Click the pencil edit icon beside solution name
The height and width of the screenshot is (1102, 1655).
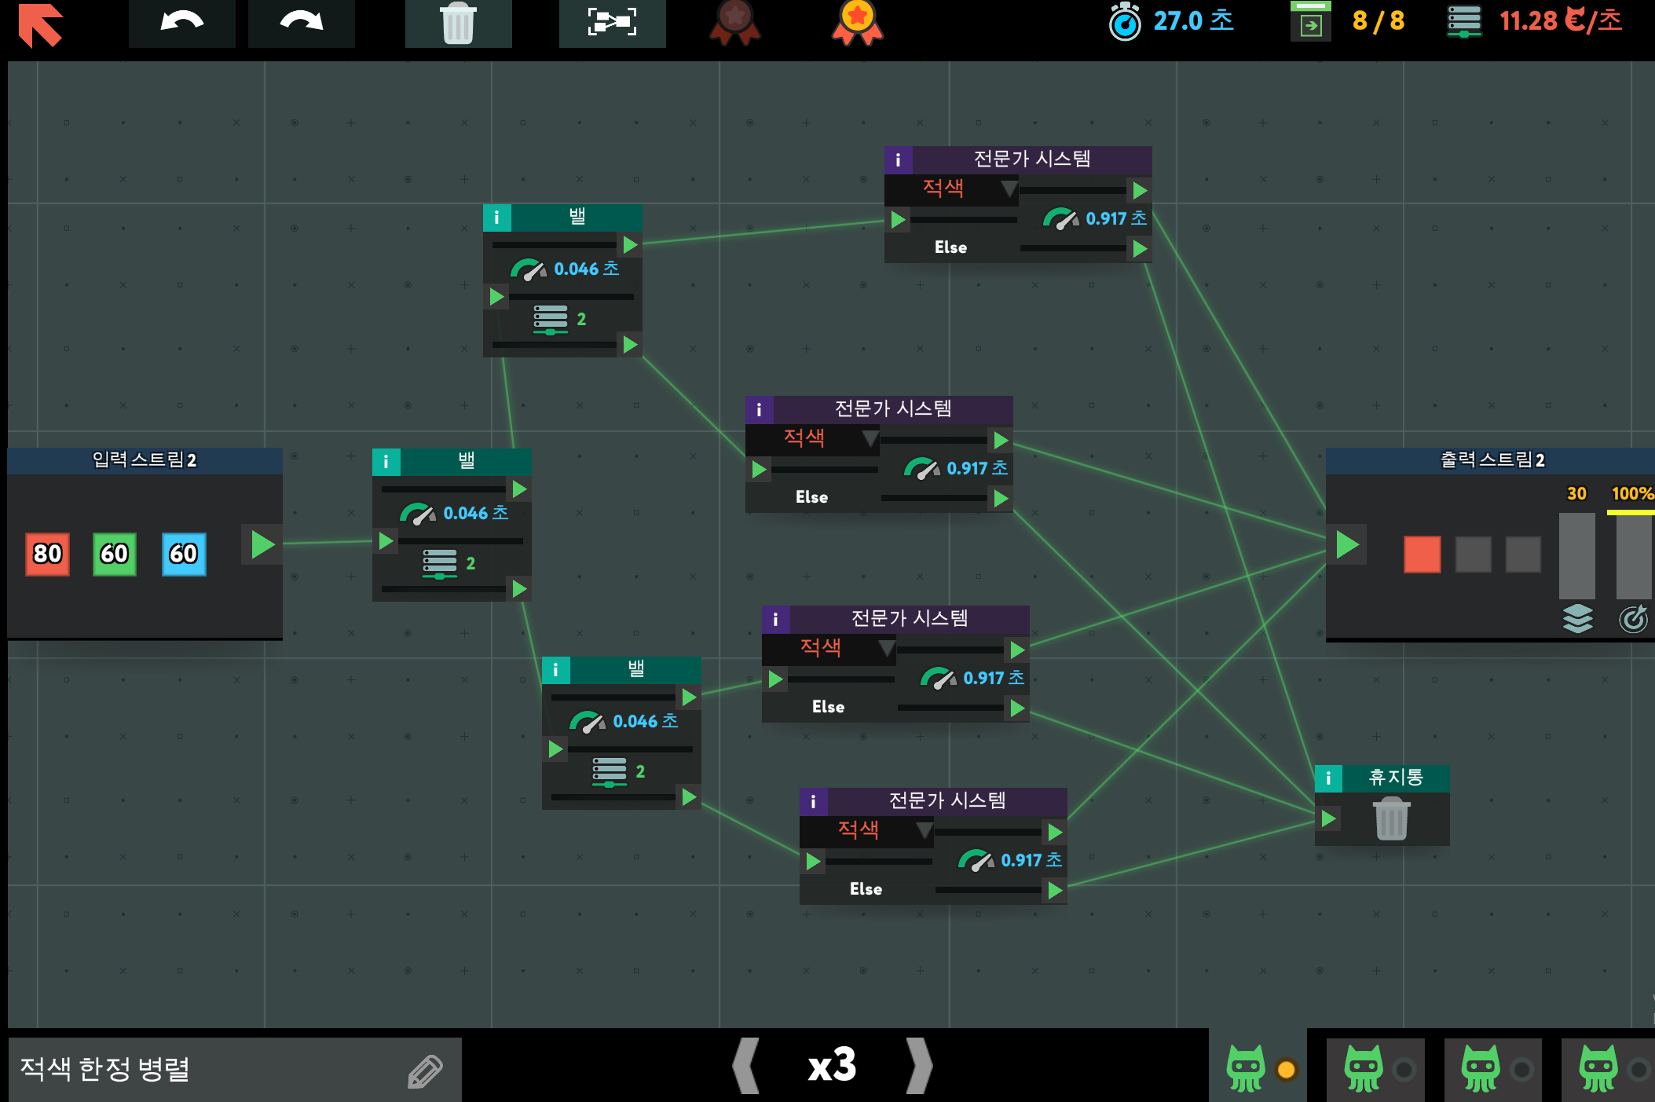tap(426, 1071)
